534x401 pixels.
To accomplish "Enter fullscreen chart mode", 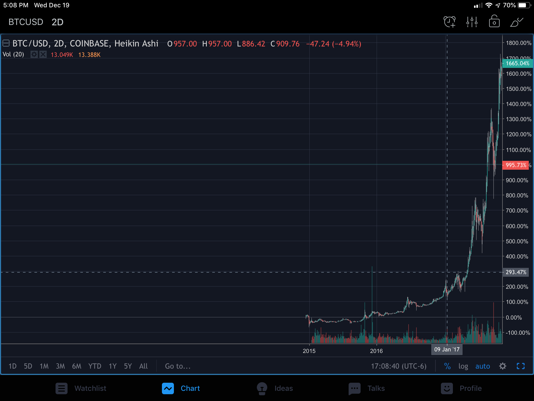I will [x=520, y=366].
